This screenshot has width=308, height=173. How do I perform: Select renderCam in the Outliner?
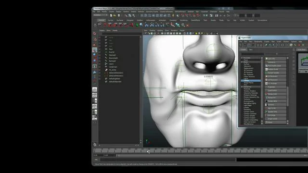point(113,67)
